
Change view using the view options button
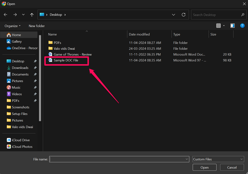pos(220,26)
